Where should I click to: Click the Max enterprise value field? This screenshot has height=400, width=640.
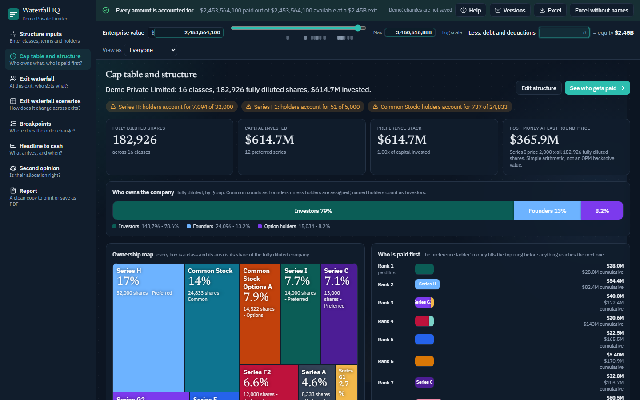tap(410, 32)
